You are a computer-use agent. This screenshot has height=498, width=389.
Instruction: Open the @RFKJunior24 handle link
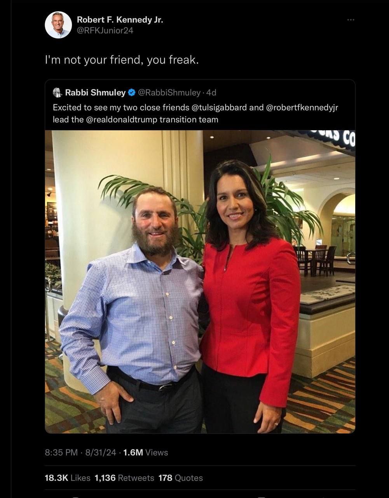[x=105, y=30]
